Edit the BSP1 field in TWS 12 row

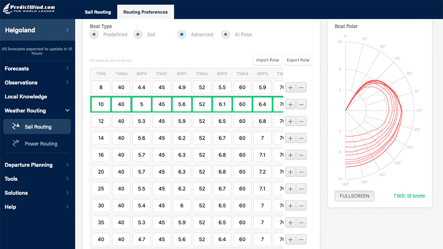[182, 121]
